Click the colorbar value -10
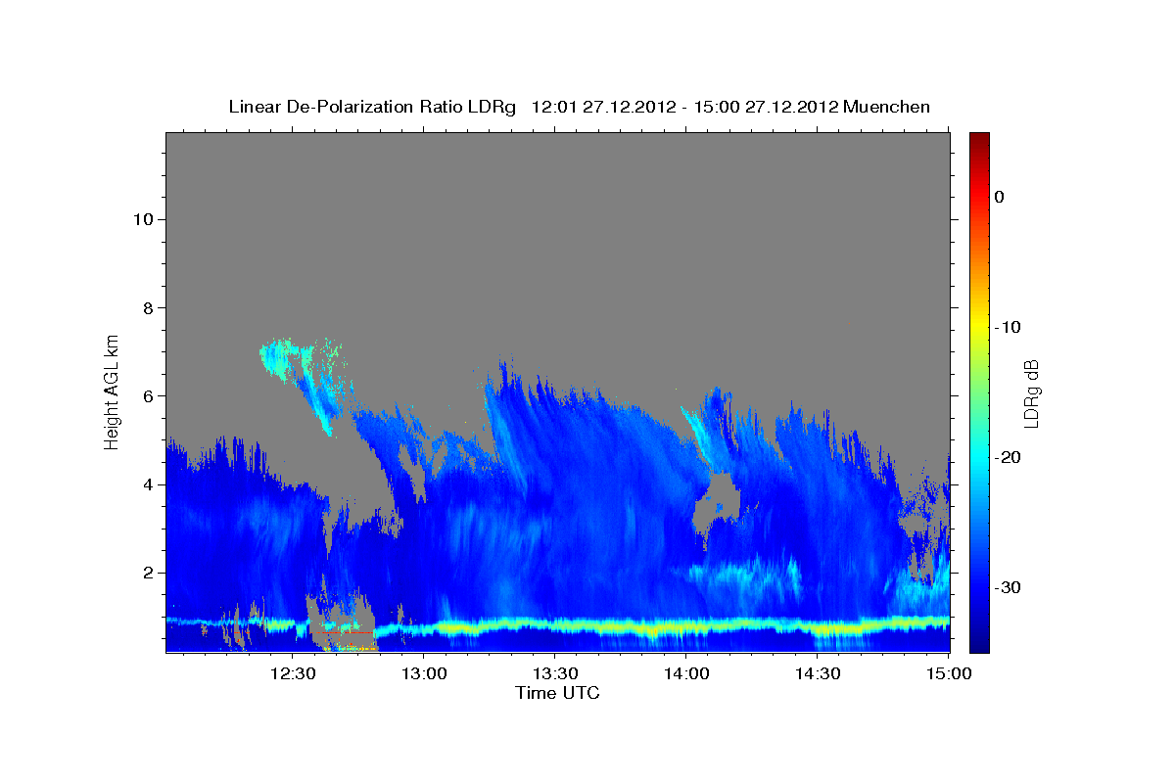The height and width of the screenshot is (783, 1175). click(1009, 327)
